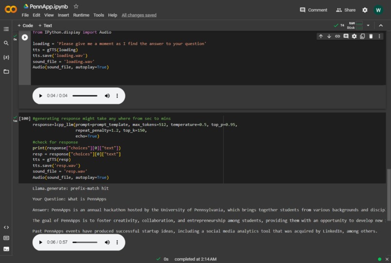Rename the PennApp.ipynb title
The width and height of the screenshot is (391, 263).
point(49,6)
